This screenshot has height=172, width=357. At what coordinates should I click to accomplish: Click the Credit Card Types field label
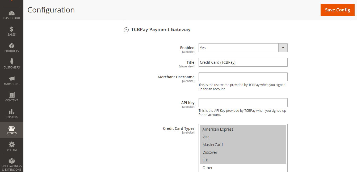coord(179,128)
